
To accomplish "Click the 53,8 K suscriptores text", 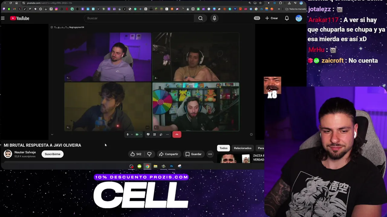I will click(x=25, y=156).
